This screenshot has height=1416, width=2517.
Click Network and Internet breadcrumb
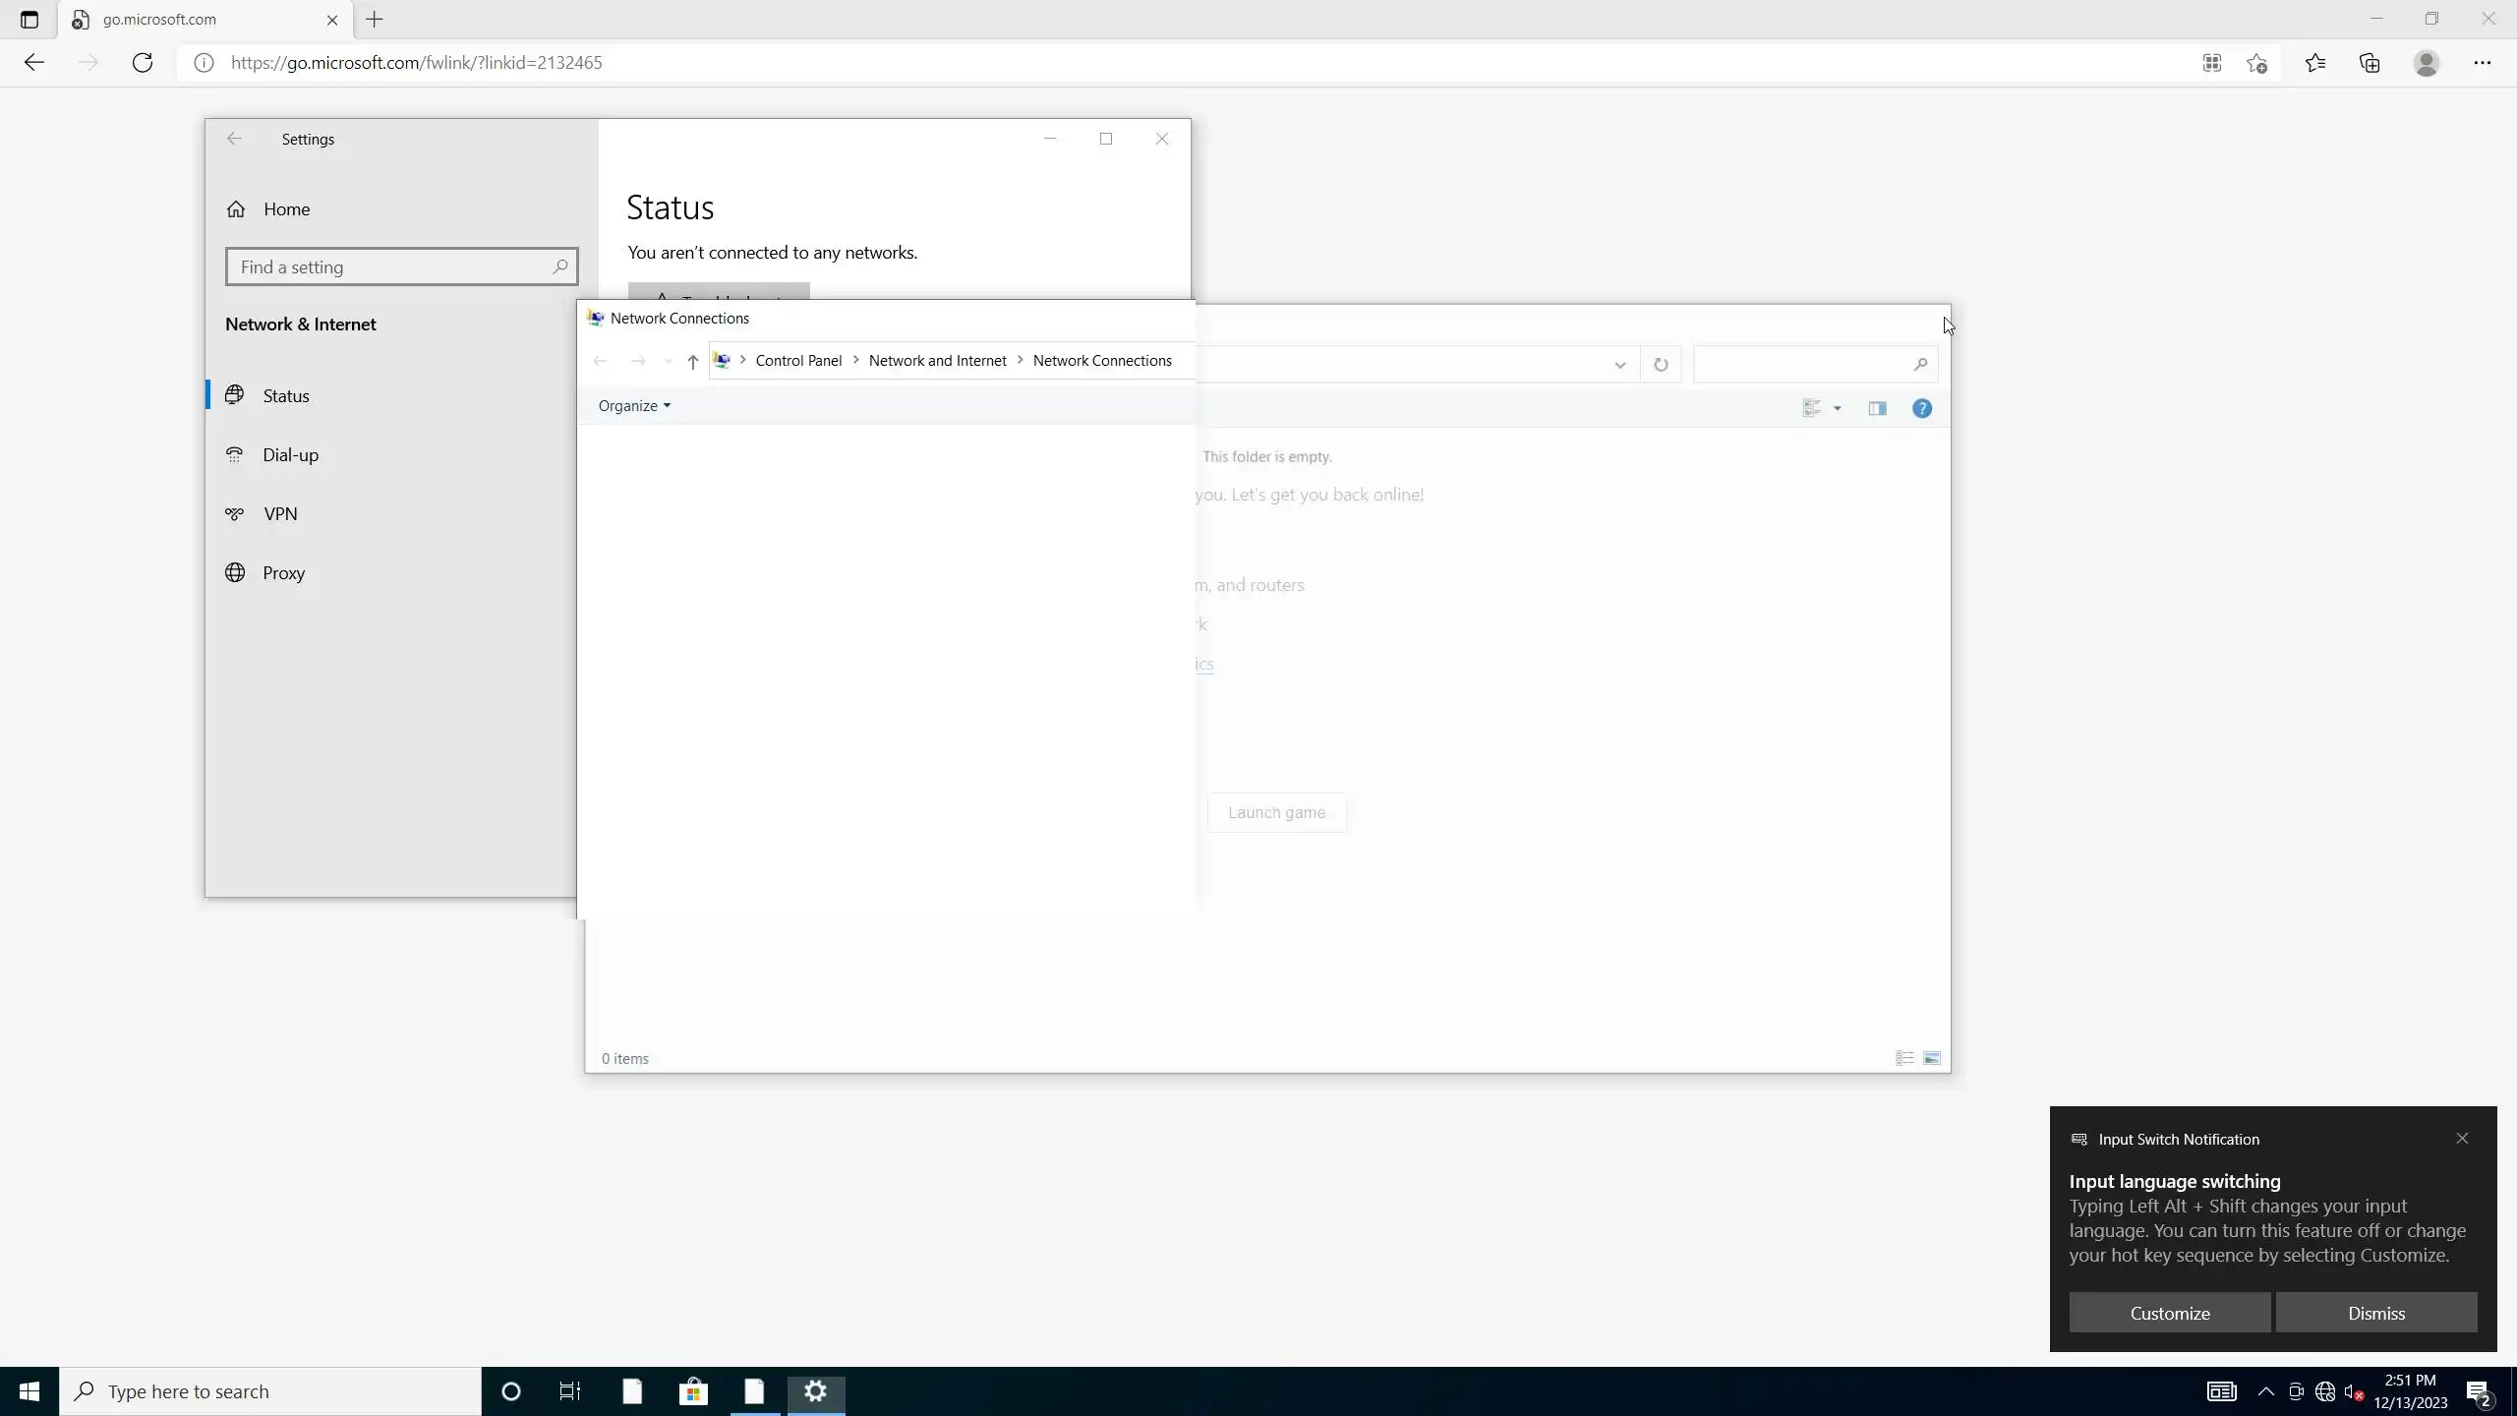coord(937,361)
